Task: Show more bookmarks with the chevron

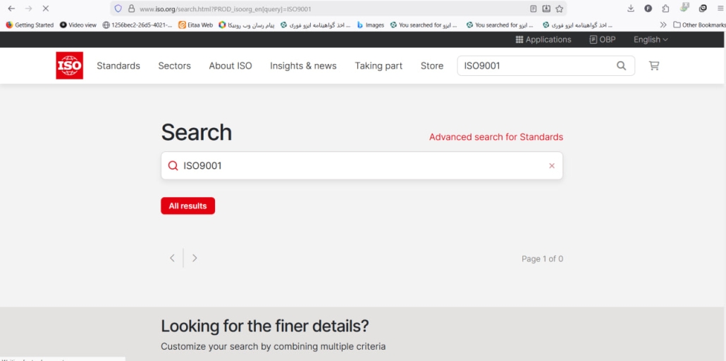Action: pos(663,25)
